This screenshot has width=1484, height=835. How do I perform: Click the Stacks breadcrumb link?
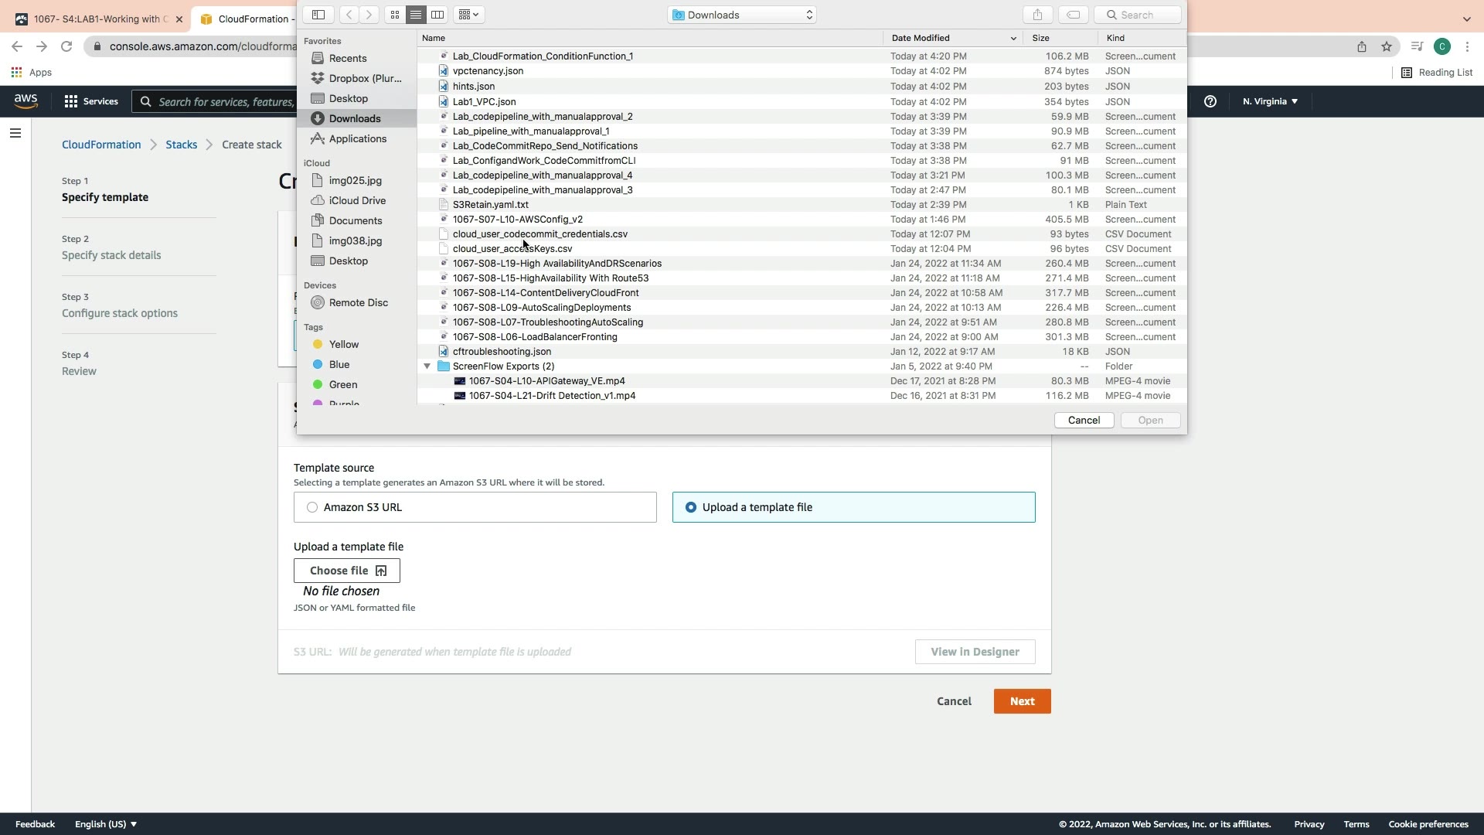pyautogui.click(x=181, y=145)
